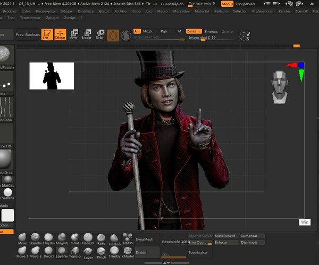The height and width of the screenshot is (265, 319).
Task: Enable the M material mode
Action: (180, 31)
